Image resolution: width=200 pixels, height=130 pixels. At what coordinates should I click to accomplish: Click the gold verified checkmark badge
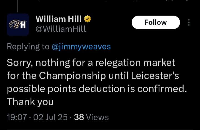(x=87, y=19)
